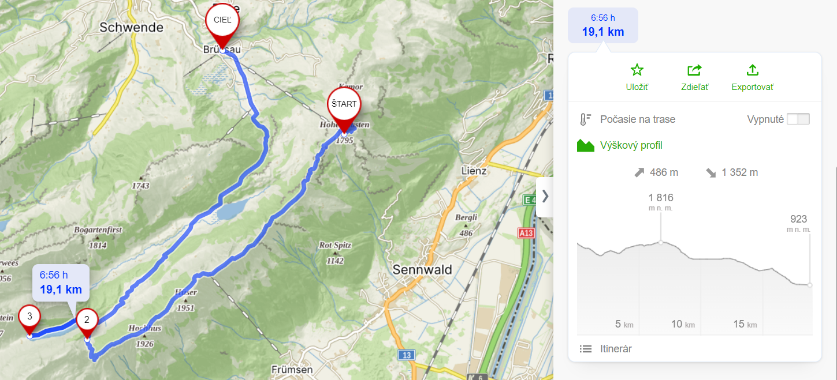Click the 1 816 peak point on elevation chart
The height and width of the screenshot is (380, 837).
661,242
